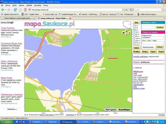Go back with the browser Back arrow
166x124 pixels.
pyautogui.click(x=3, y=10)
